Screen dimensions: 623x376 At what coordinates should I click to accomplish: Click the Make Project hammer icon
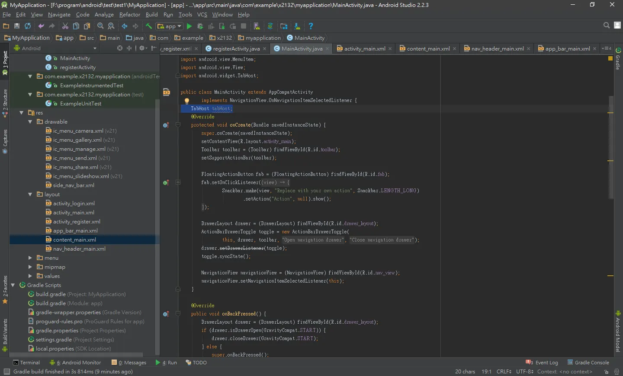click(x=149, y=26)
